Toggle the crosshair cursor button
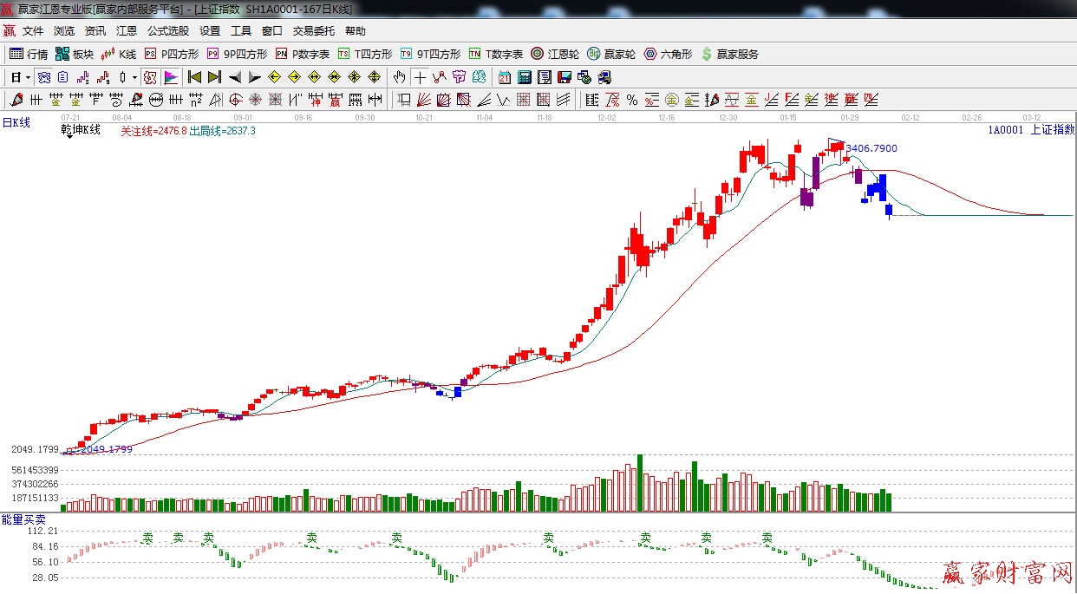This screenshot has width=1077, height=594. (420, 77)
